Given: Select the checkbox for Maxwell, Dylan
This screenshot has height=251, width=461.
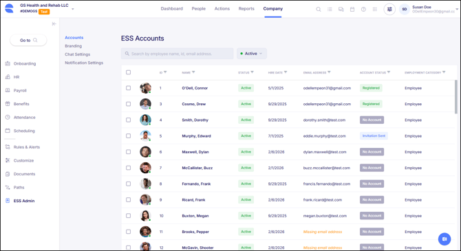Looking at the screenshot, I should (x=128, y=152).
